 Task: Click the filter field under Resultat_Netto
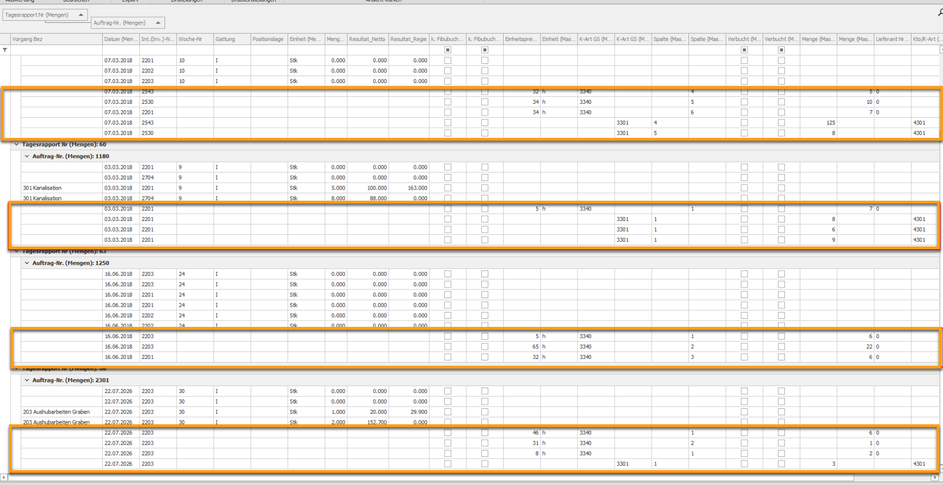(368, 50)
